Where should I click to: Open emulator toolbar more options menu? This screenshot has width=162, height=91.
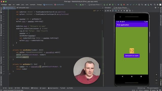coord(133,11)
